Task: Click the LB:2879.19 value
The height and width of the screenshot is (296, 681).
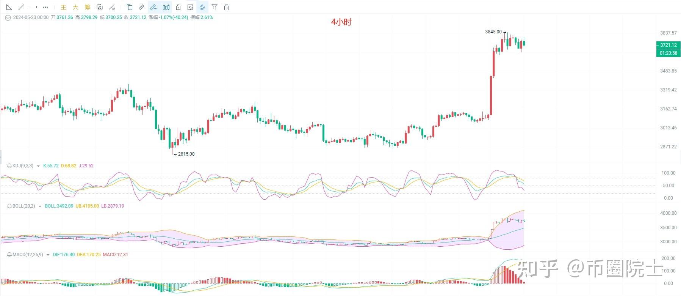Action: pyautogui.click(x=113, y=206)
